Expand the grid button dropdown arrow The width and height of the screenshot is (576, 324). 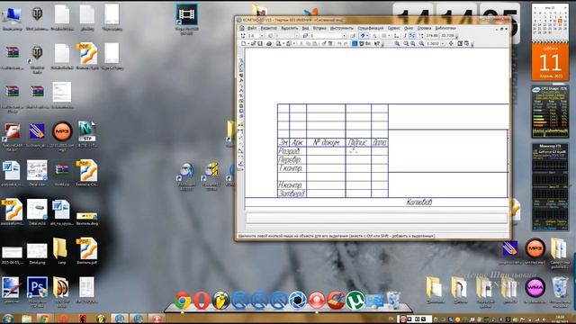(390, 36)
